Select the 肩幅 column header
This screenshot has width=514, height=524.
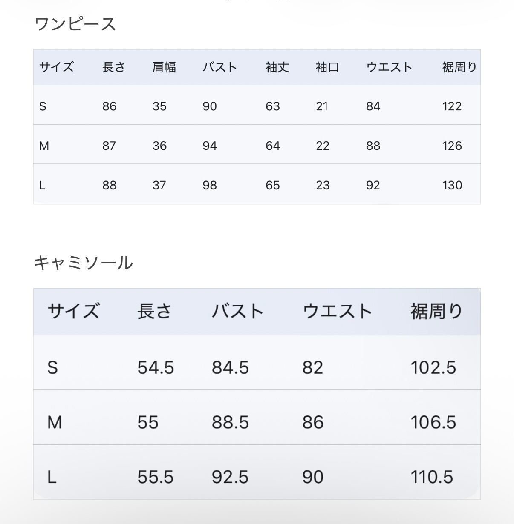(164, 67)
